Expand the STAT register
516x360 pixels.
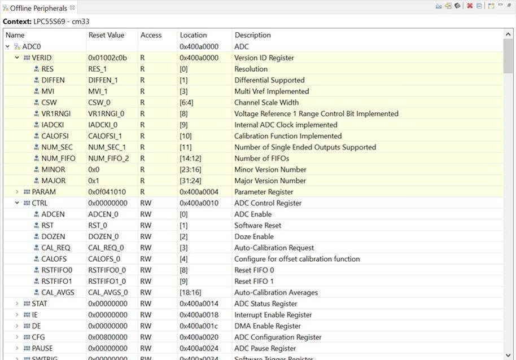(17, 304)
